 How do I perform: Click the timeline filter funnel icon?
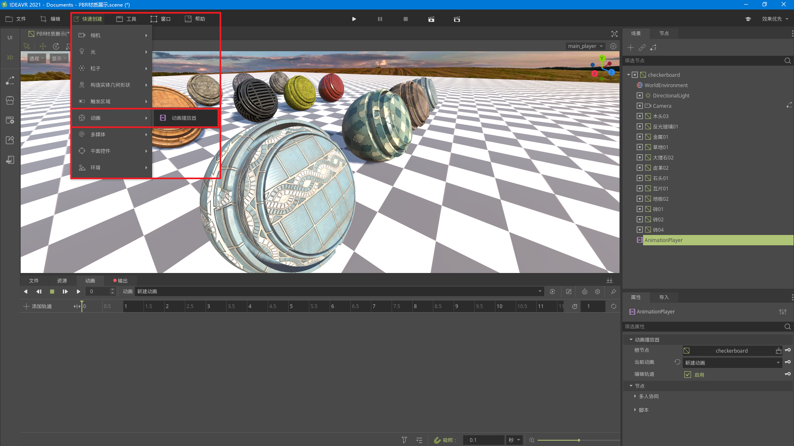pyautogui.click(x=404, y=440)
